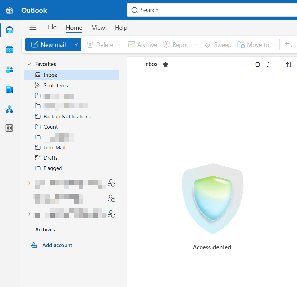Open the Delete dropdown arrow
Screen dimensions: 297x287
coord(119,45)
